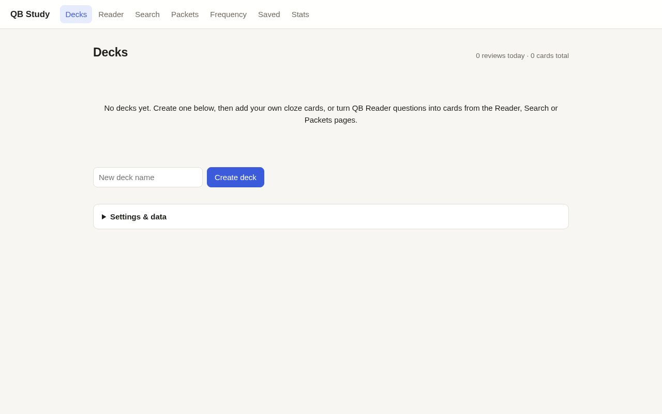Click the Create deck button

pyautogui.click(x=235, y=177)
